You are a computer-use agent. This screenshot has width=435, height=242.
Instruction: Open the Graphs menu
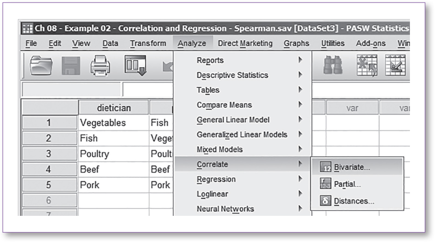296,43
